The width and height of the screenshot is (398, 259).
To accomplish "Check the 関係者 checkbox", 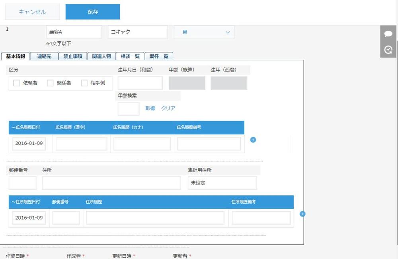I will click(x=50, y=83).
